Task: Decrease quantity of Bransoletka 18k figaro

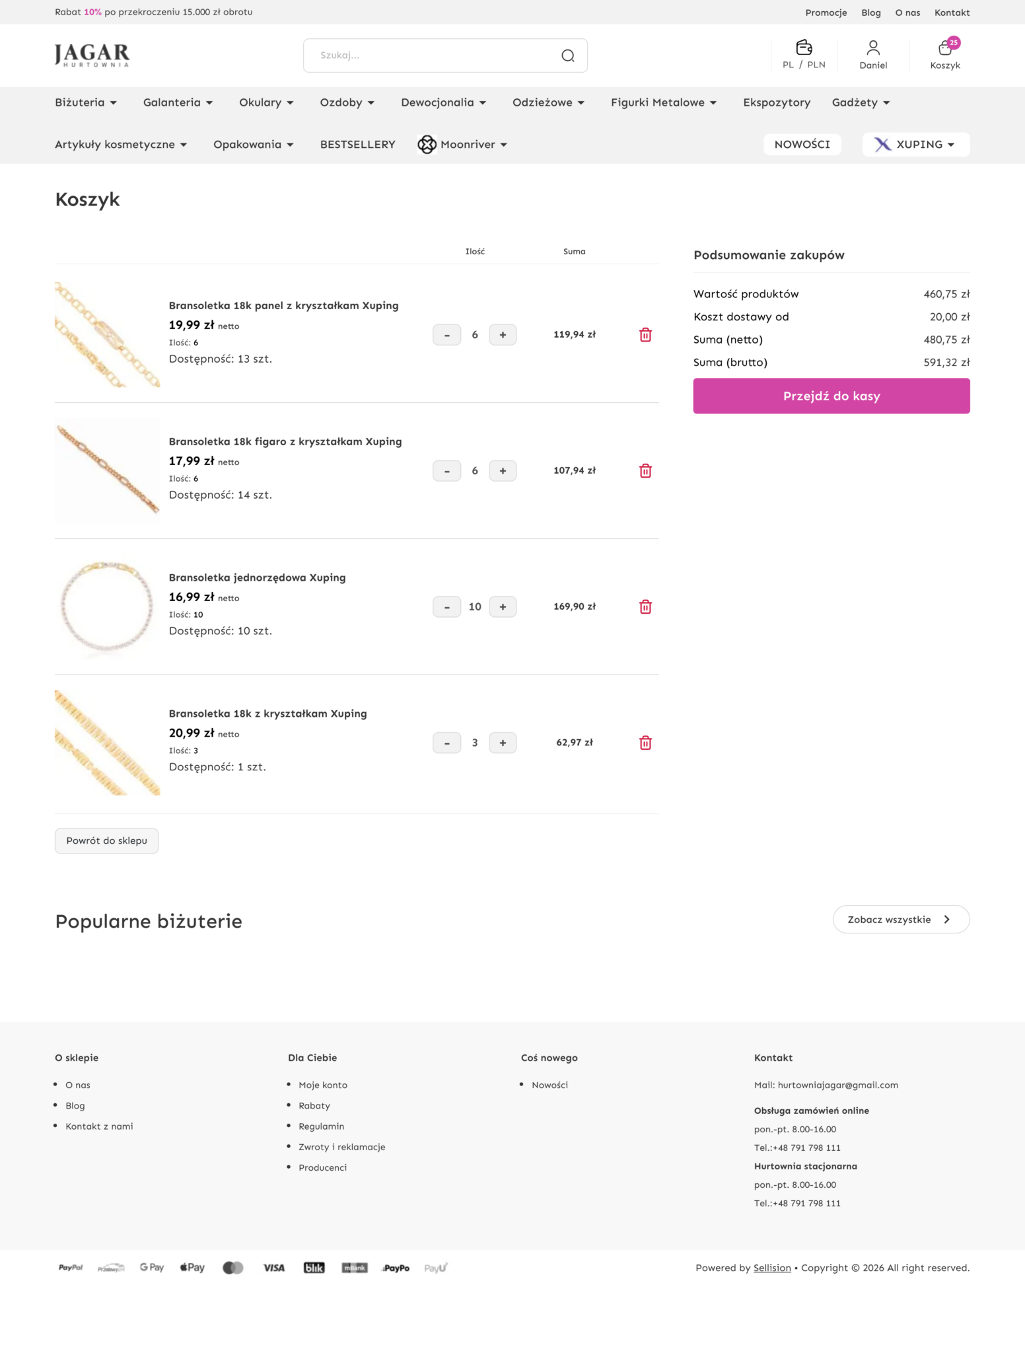Action: point(447,471)
